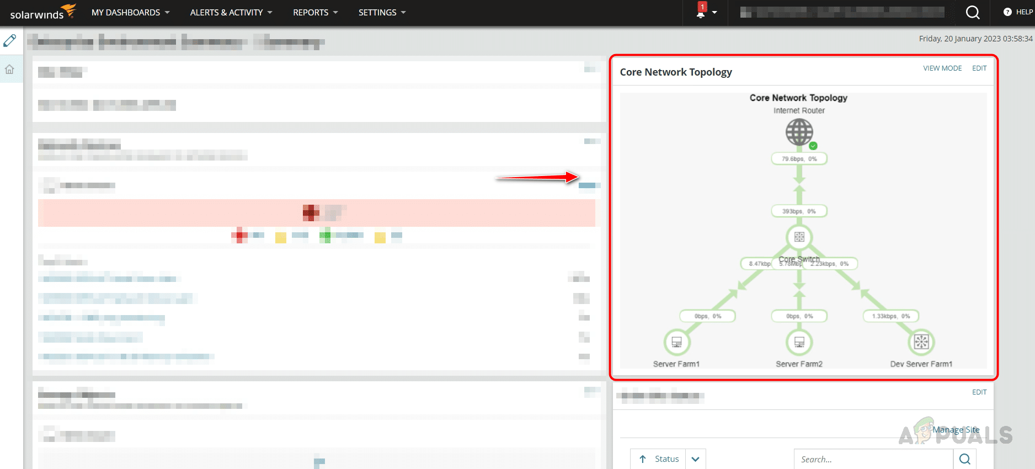Go to the home icon in the sidebar
The width and height of the screenshot is (1035, 469).
[x=10, y=70]
